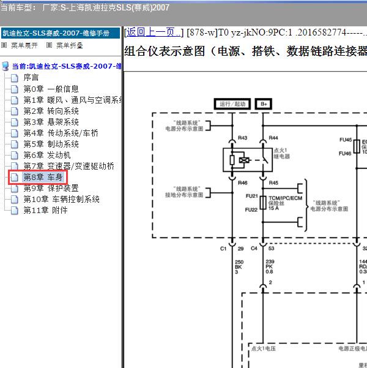This screenshot has height=368, width=367.
Task: Select the highlighted 第8章 车身 chapter
Action: coord(43,177)
